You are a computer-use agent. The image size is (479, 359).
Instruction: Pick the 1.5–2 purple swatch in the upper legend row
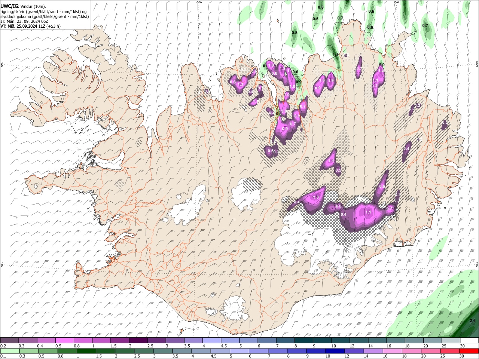click(x=120, y=341)
